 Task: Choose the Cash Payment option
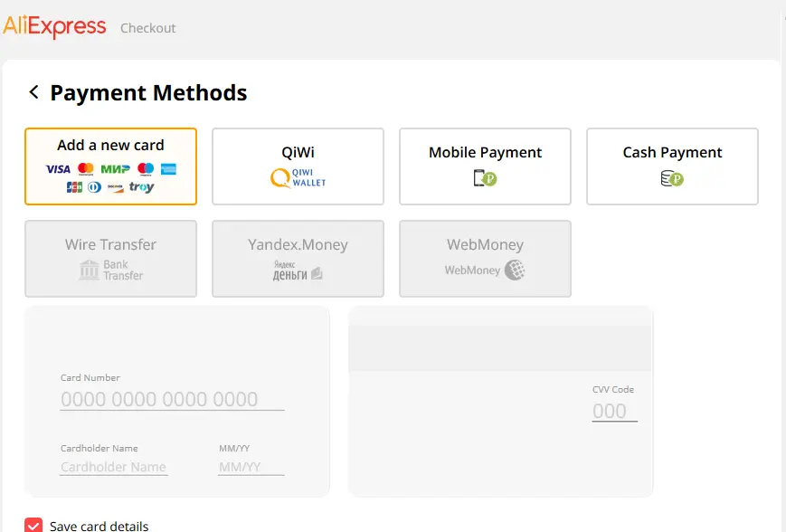tap(672, 166)
